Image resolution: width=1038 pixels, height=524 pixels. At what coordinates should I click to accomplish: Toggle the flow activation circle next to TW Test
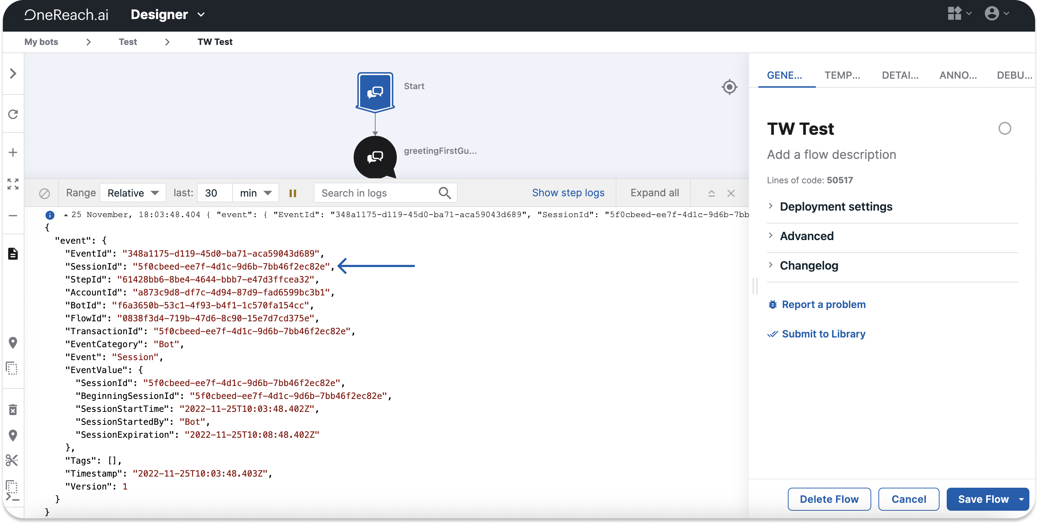(x=1004, y=129)
